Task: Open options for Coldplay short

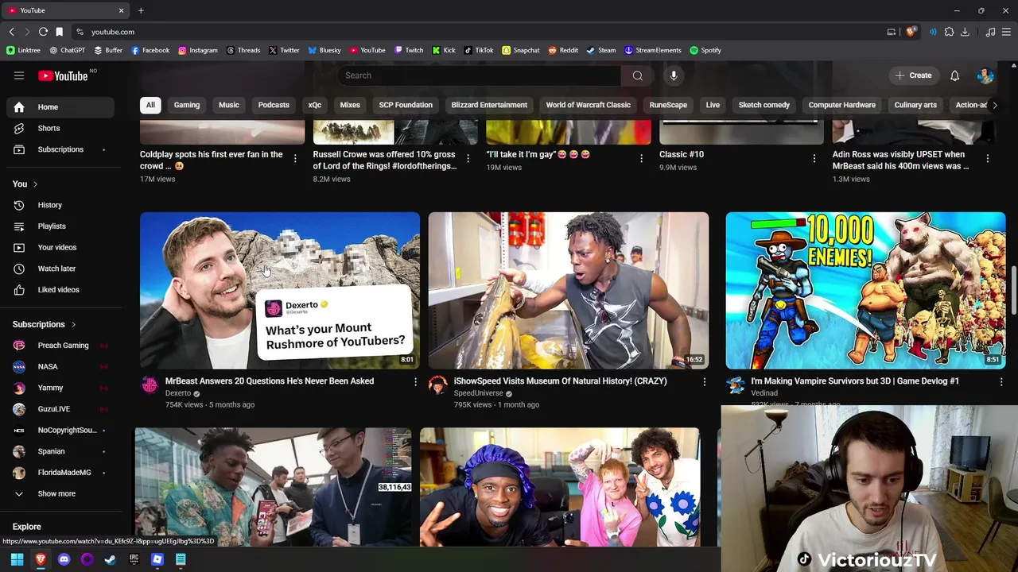Action: [295, 159]
